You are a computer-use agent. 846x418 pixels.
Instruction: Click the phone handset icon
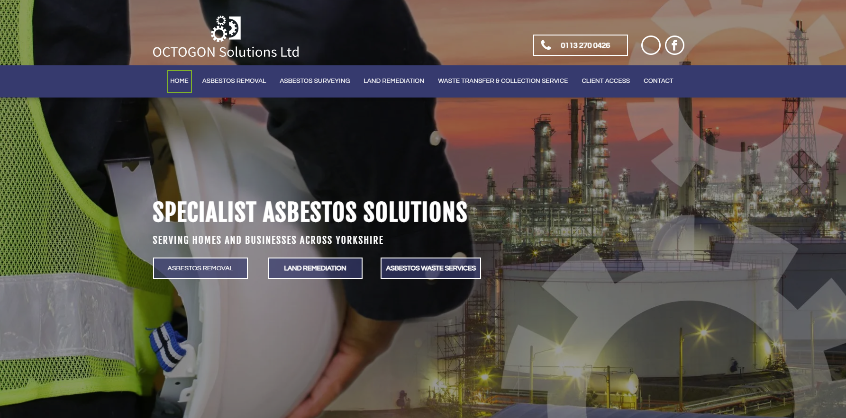coord(546,45)
